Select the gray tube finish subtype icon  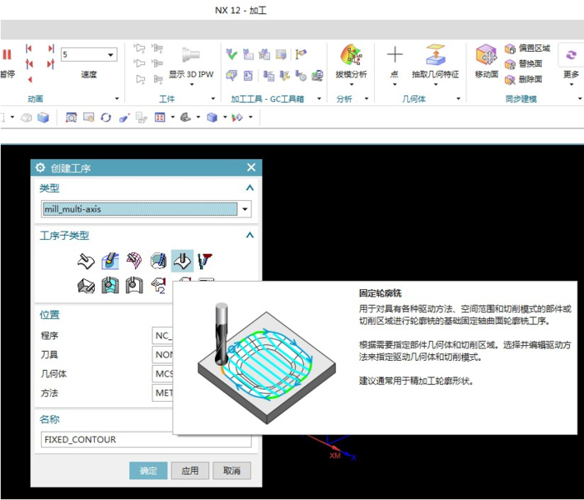coord(134,286)
